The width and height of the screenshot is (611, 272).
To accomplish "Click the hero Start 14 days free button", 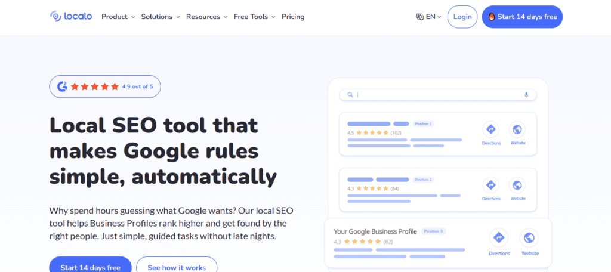I will (x=91, y=267).
